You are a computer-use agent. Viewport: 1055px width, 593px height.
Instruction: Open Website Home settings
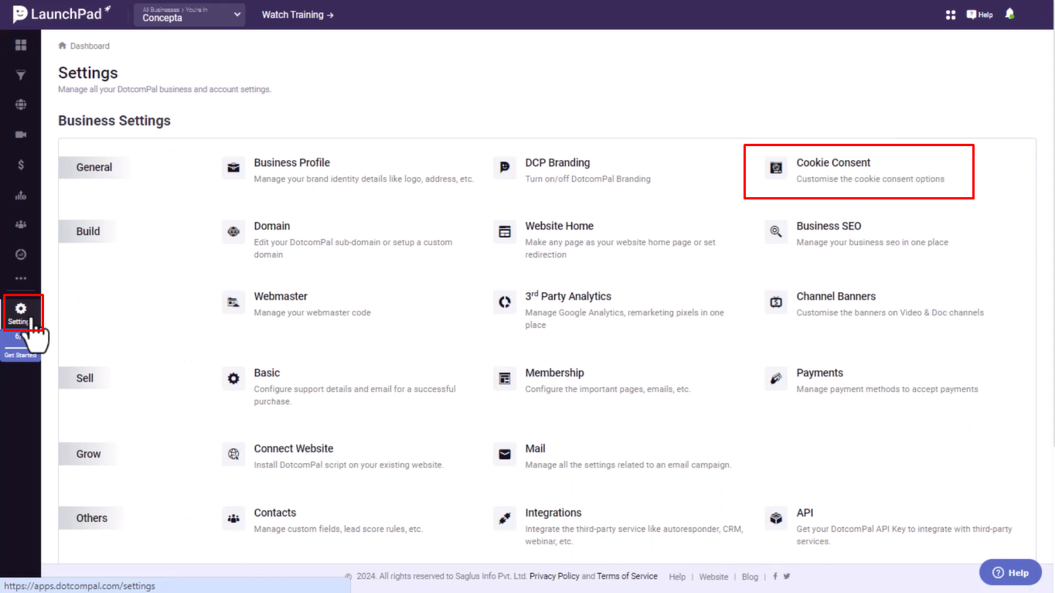tap(560, 226)
